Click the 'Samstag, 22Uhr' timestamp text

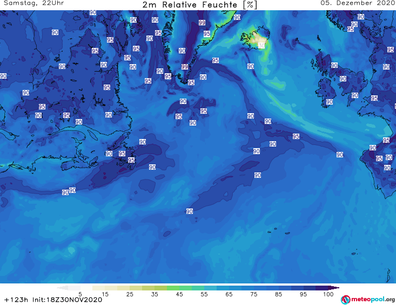34,3
